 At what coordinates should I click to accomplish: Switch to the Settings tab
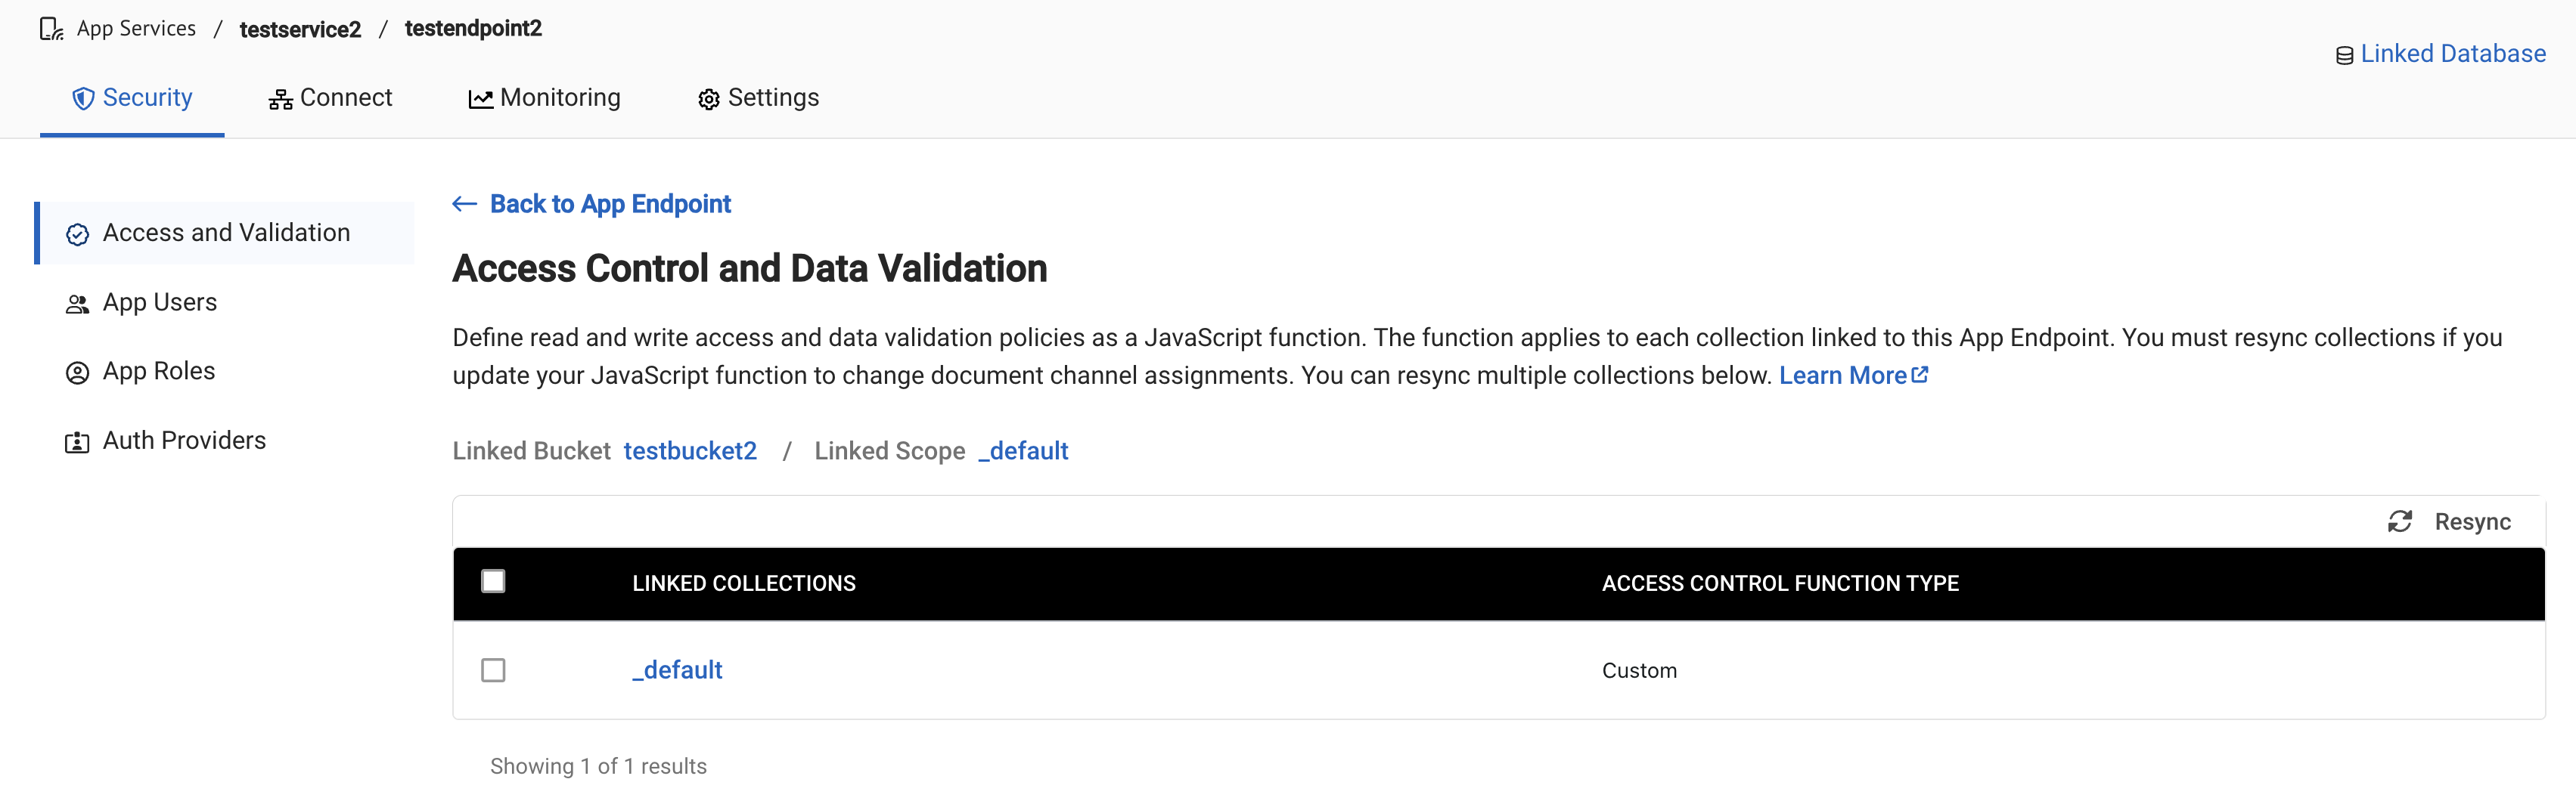pyautogui.click(x=774, y=98)
